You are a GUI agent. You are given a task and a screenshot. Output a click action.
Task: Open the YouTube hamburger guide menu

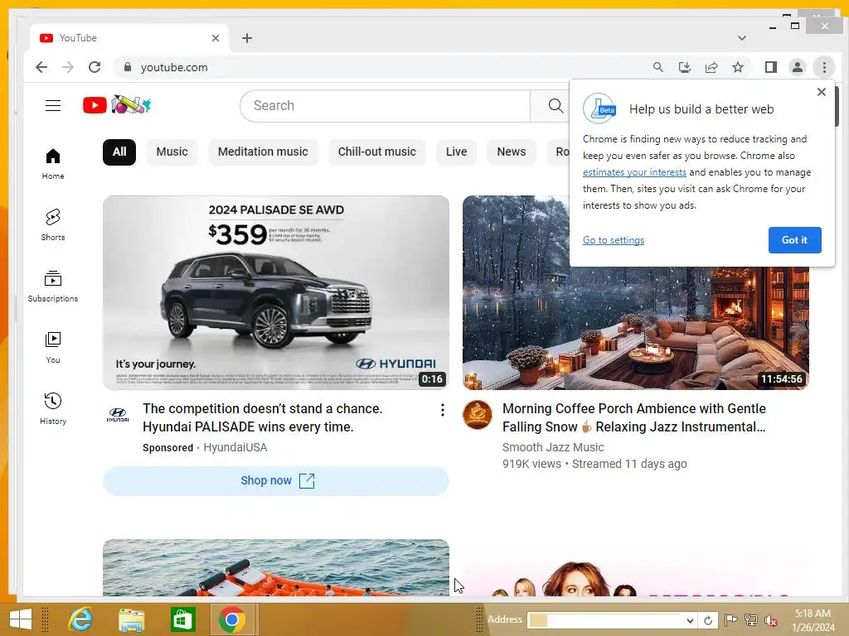pos(53,105)
